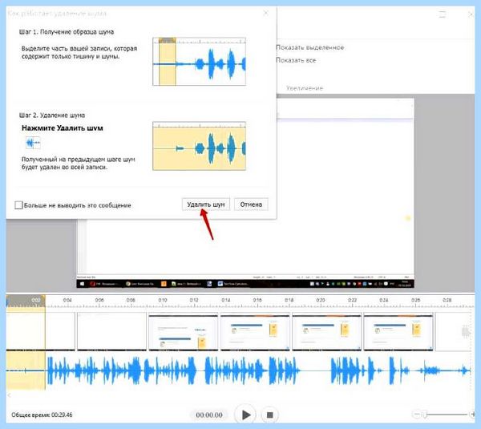
Task: Close the noise removal help dialog
Action: pos(266,13)
